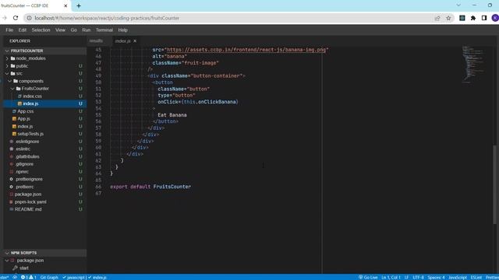
Task: Click the dark square extension icon in toolbar
Action: [462, 18]
